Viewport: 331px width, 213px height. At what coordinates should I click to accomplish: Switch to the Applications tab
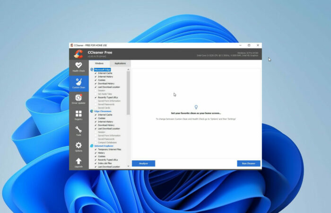click(120, 63)
